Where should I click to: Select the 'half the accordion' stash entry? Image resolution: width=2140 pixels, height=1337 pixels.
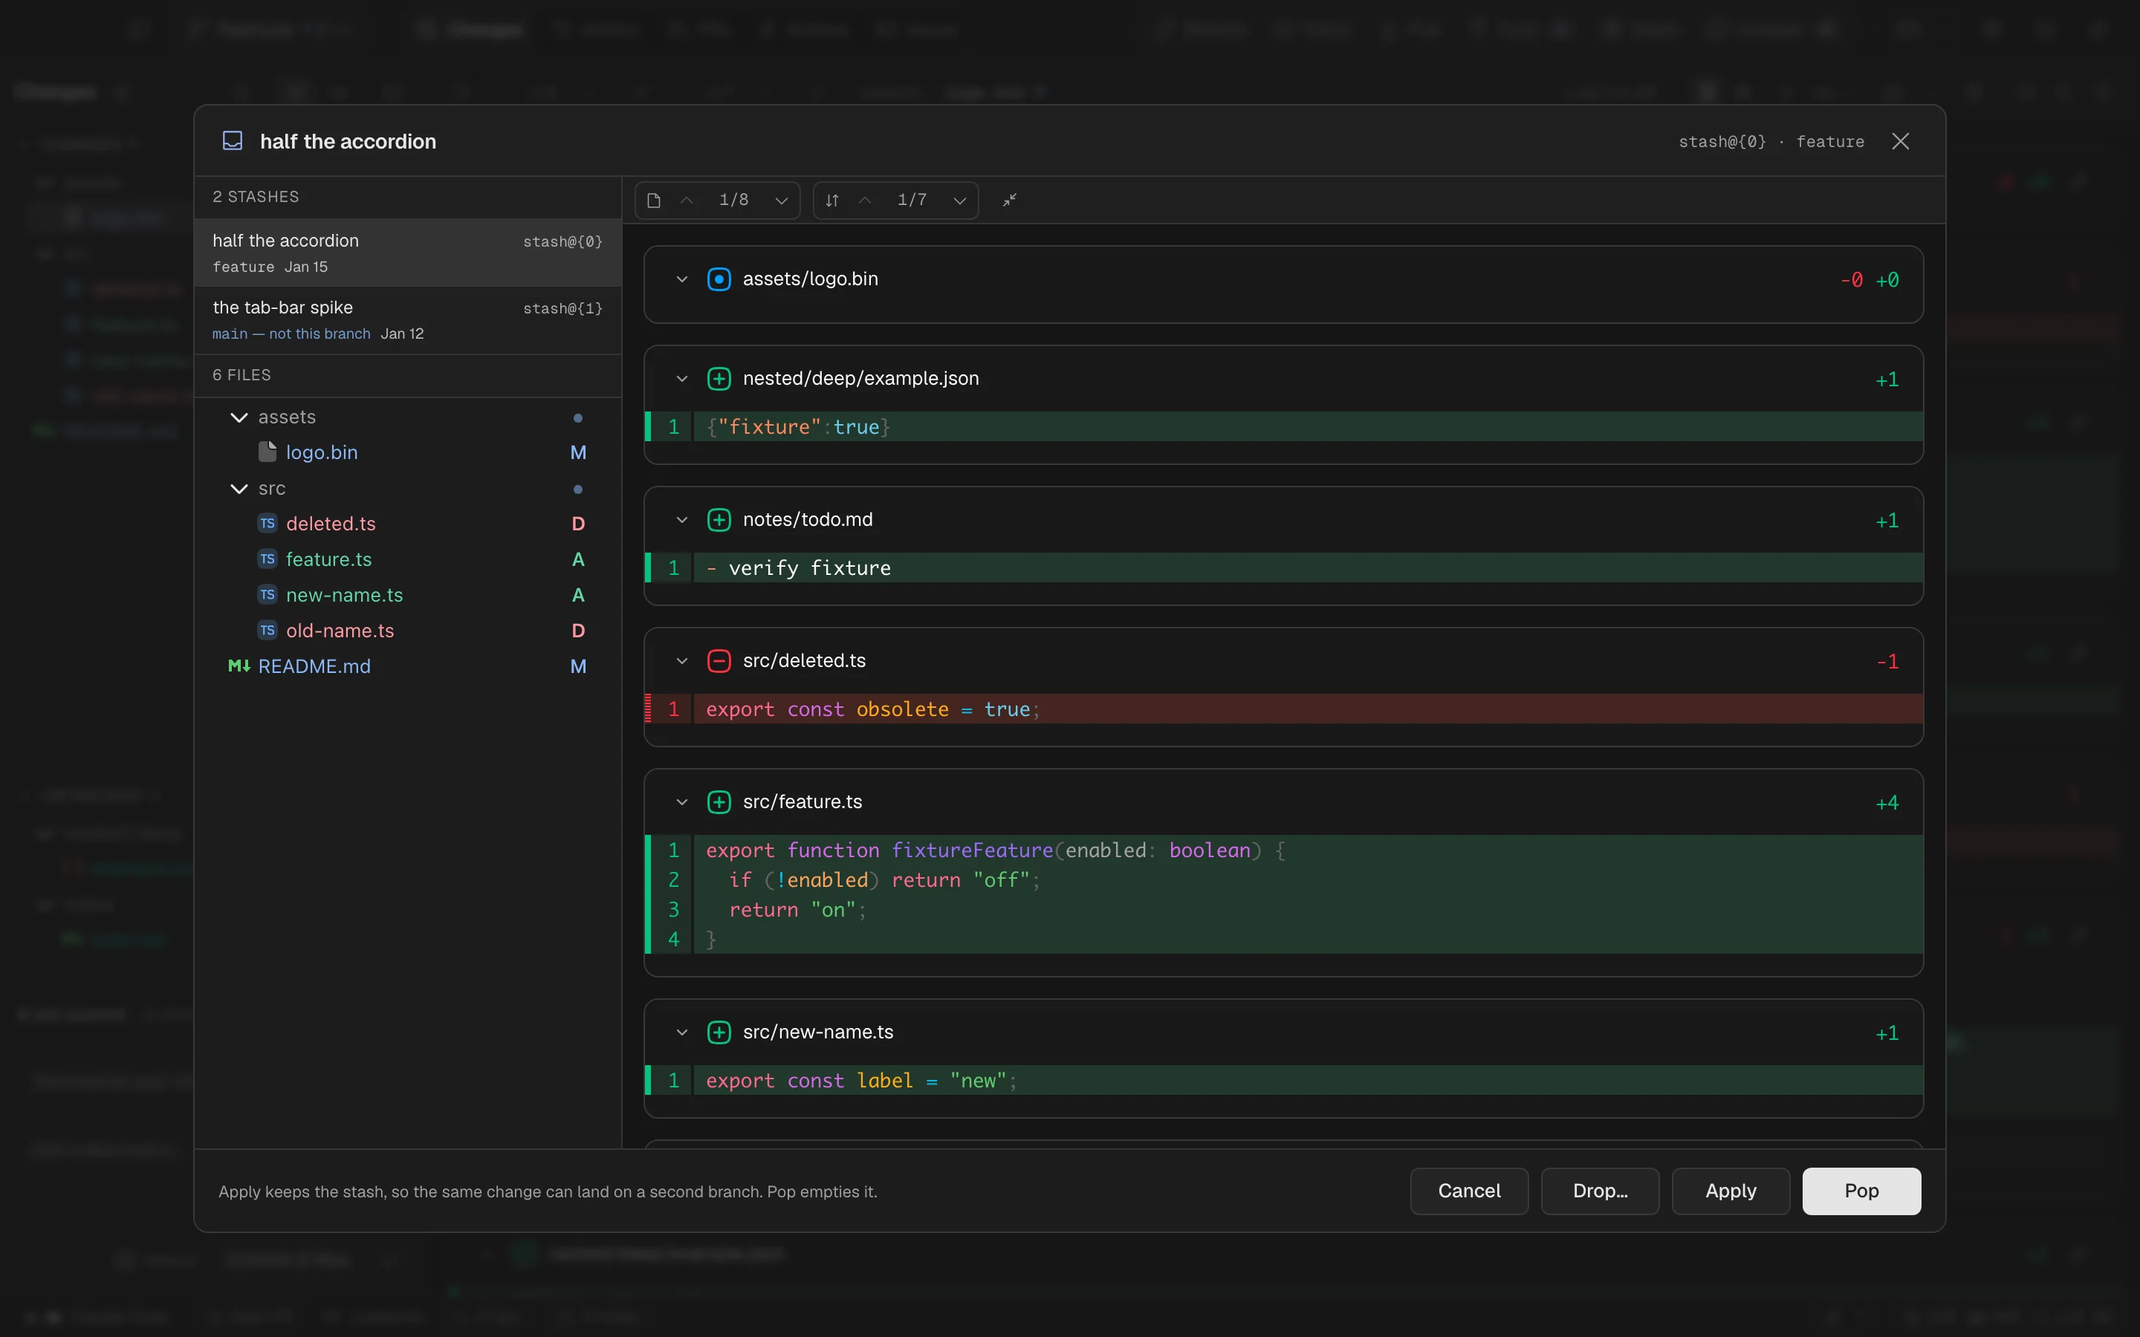pos(408,253)
